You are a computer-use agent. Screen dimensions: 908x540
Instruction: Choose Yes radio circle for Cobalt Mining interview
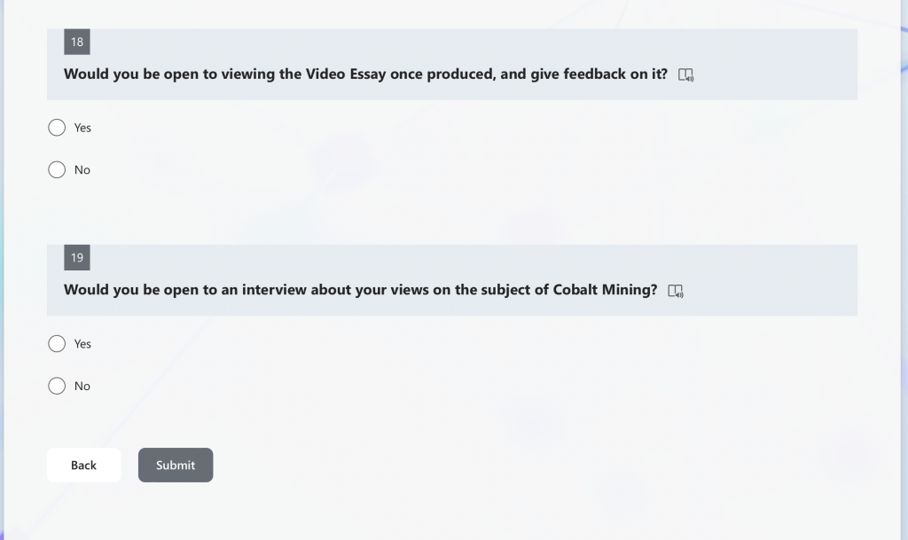click(57, 344)
